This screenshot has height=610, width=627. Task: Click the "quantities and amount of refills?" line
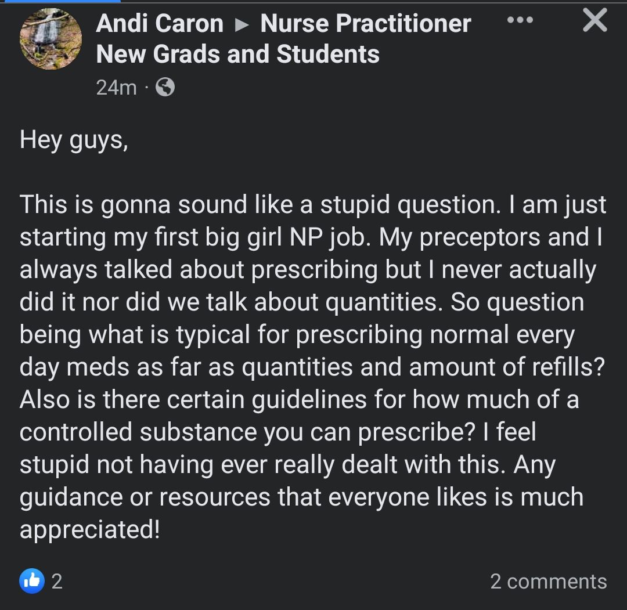[423, 367]
